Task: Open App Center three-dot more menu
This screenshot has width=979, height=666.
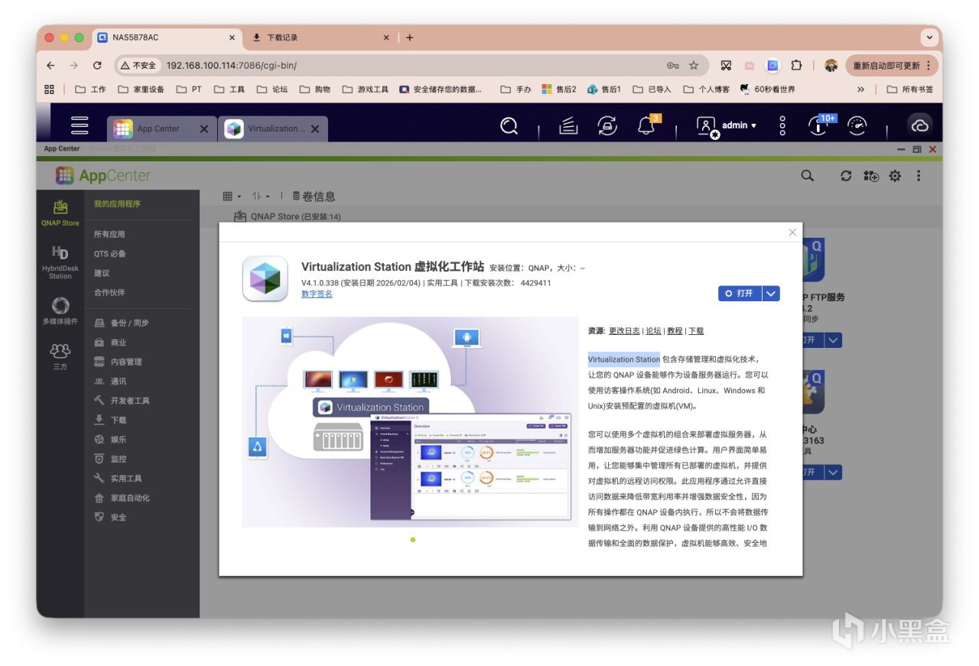Action: 919,176
